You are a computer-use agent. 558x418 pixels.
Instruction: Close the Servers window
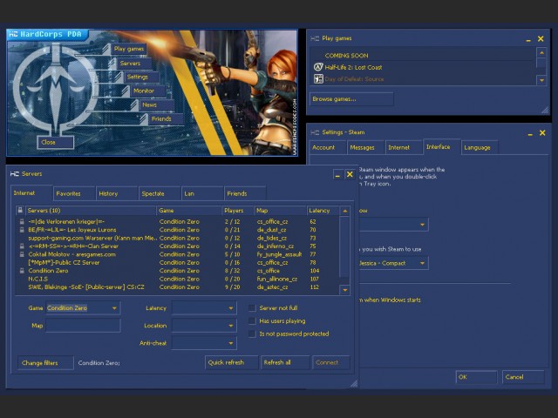350,174
